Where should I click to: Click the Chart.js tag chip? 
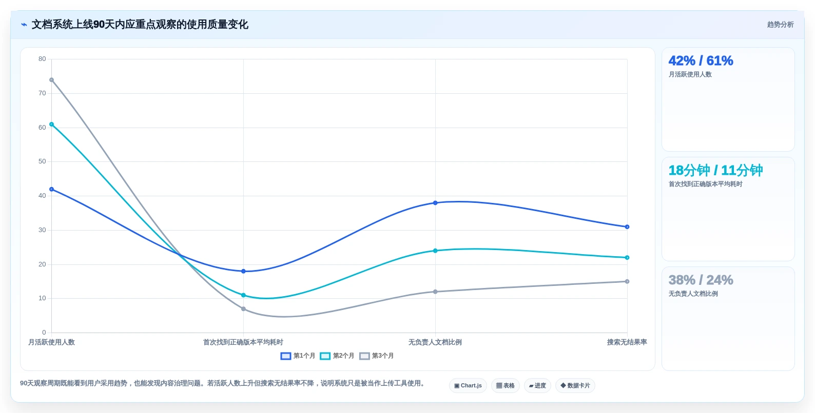[468, 385]
